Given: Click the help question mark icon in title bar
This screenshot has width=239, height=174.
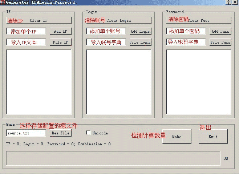Looking at the screenshot, I should point(228,2).
